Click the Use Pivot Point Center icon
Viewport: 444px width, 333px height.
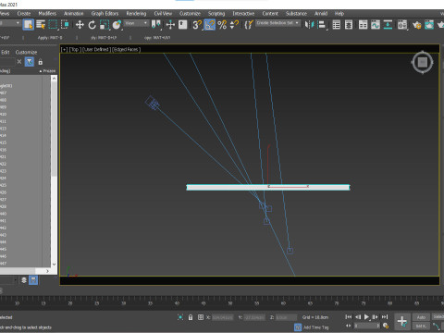click(x=156, y=25)
